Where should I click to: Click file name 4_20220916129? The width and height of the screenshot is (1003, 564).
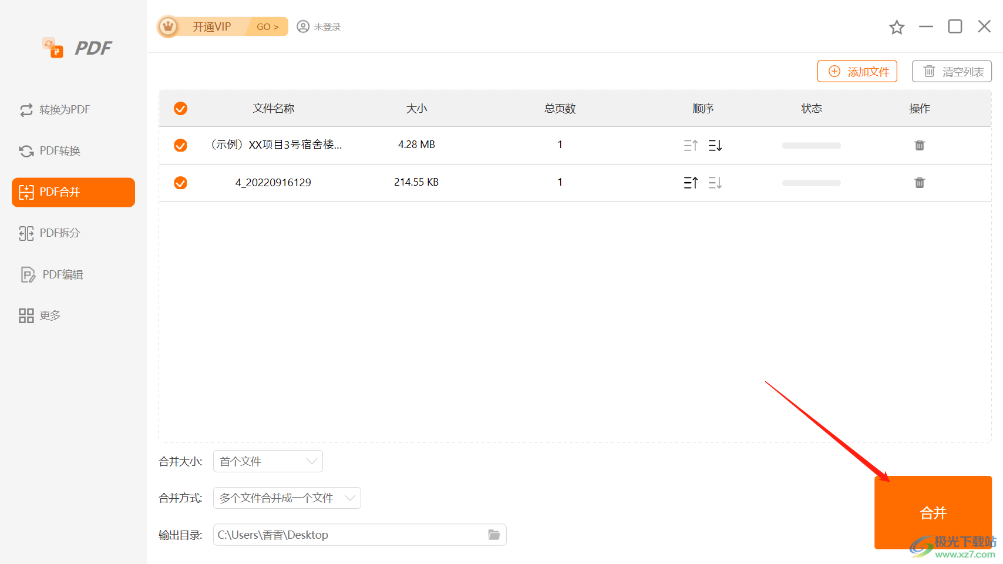(273, 182)
